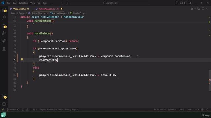Synchronize changes icon in status bar
211x118 pixels.
coord(18,110)
